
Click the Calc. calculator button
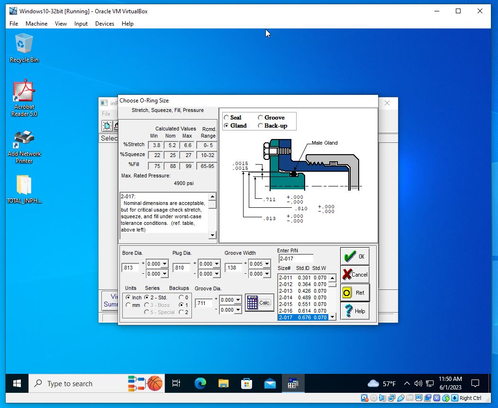[260, 302]
